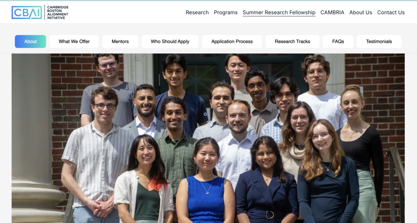Select the Summer Research Fellowship nav link
The height and width of the screenshot is (223, 417).
click(x=279, y=13)
